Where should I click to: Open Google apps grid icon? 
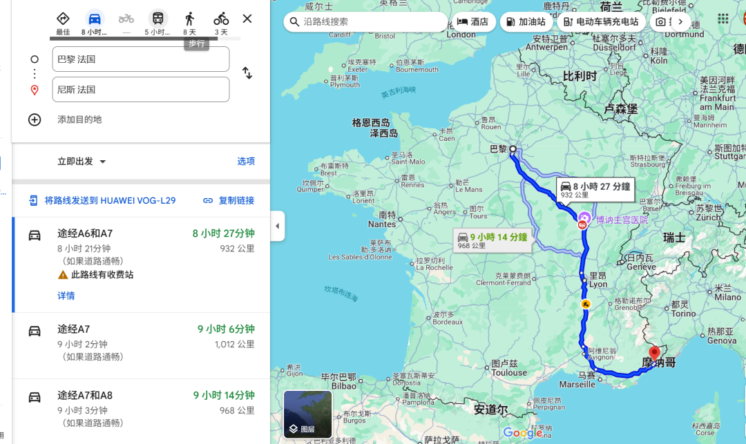[x=723, y=19]
